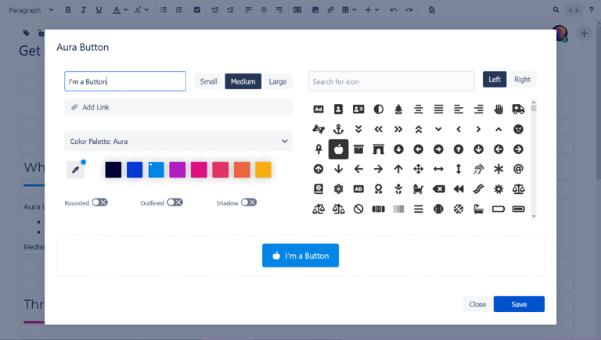
Task: Open the help question mark in toolbar
Action: (591, 10)
